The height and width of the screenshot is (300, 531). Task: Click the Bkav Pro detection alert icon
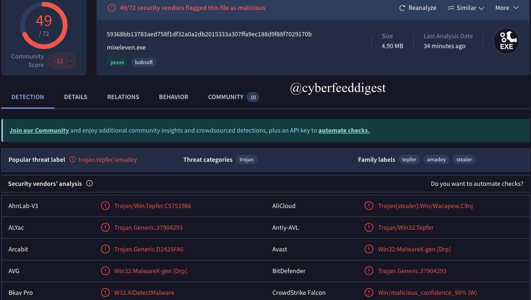(105, 292)
